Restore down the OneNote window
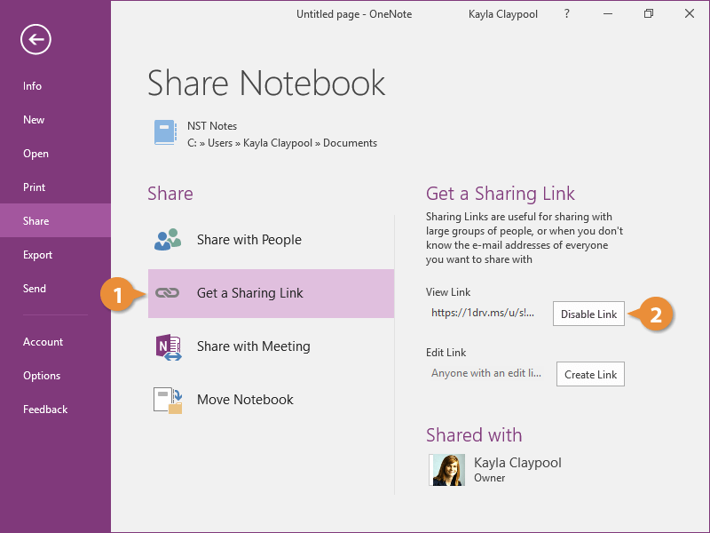This screenshot has height=533, width=710. click(x=649, y=13)
